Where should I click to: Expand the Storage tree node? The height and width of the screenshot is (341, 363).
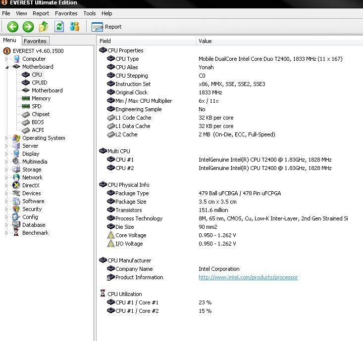pyautogui.click(x=7, y=170)
